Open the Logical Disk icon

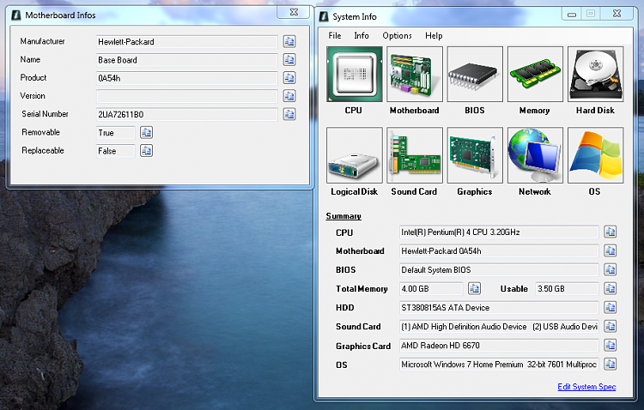[355, 155]
